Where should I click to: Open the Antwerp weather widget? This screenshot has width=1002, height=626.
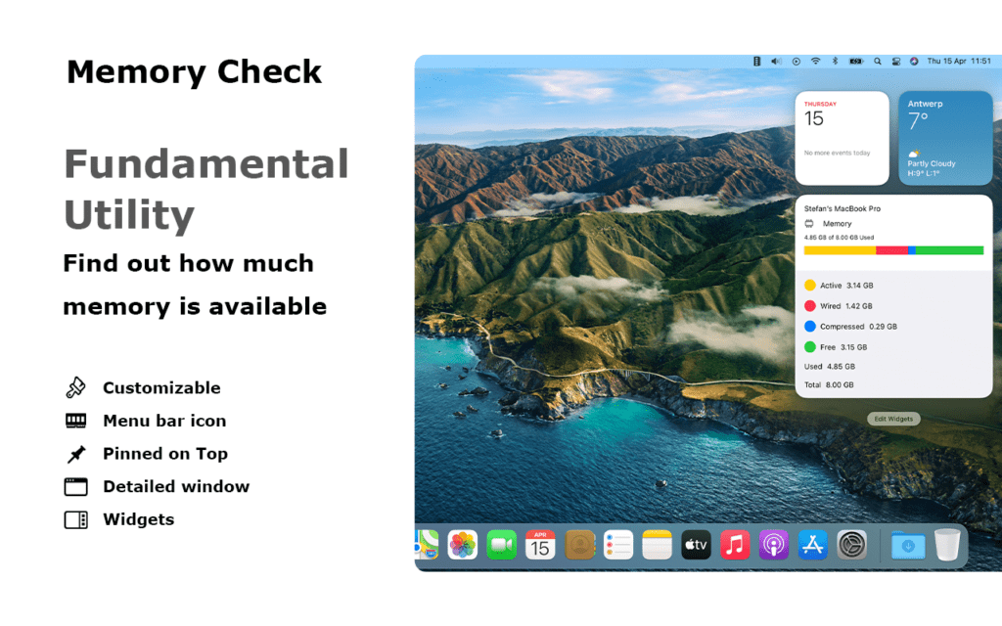(945, 137)
